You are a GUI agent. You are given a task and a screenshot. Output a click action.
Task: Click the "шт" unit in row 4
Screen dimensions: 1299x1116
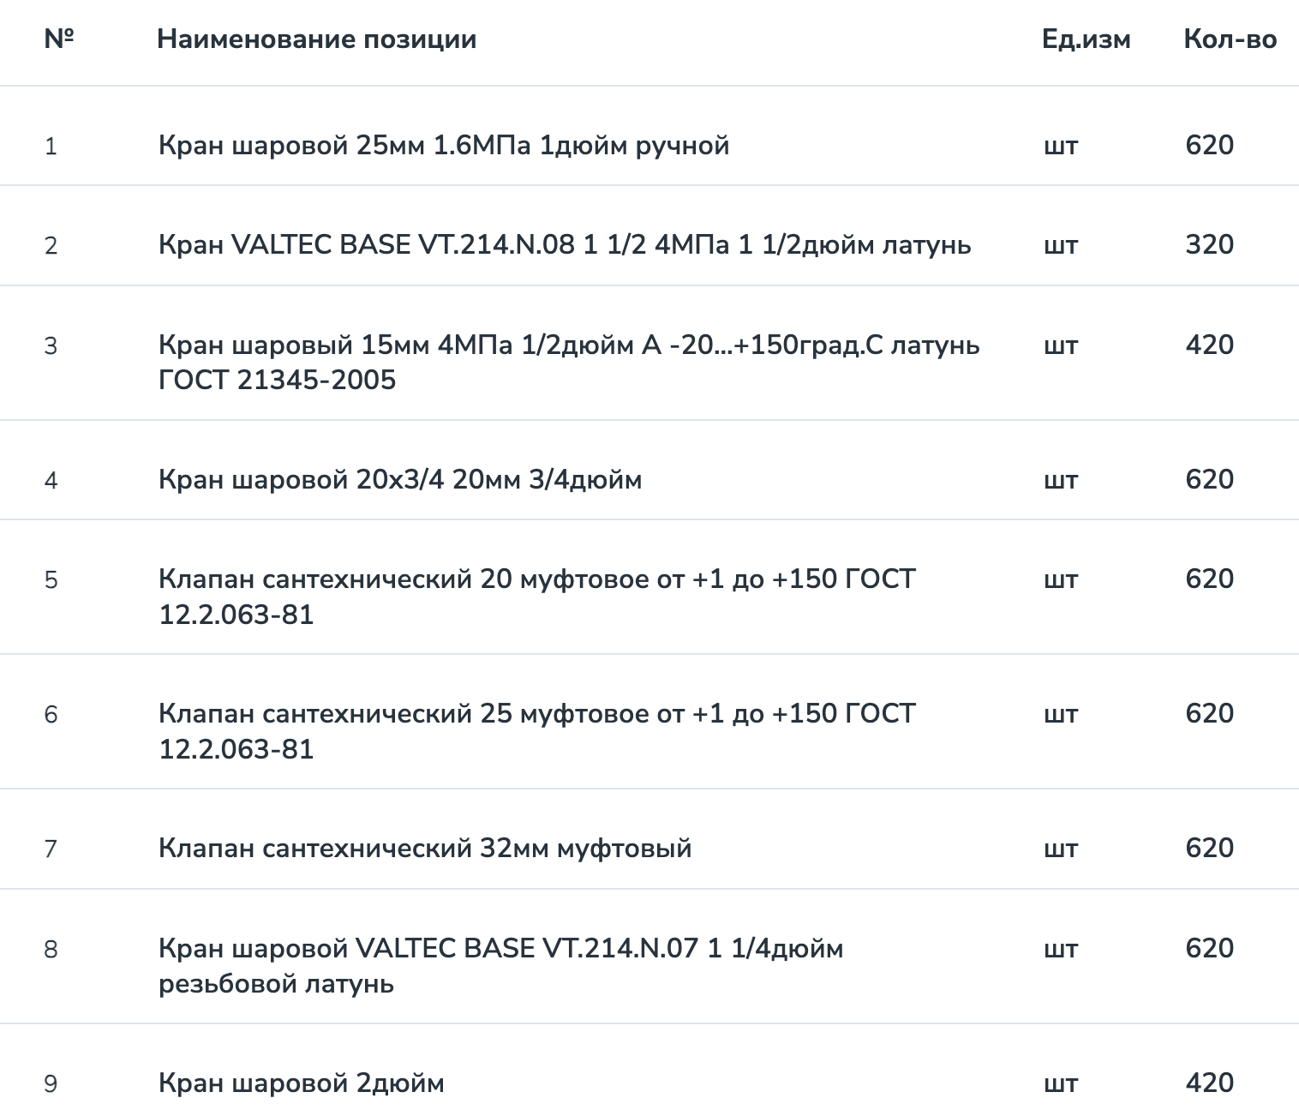pyautogui.click(x=1060, y=480)
